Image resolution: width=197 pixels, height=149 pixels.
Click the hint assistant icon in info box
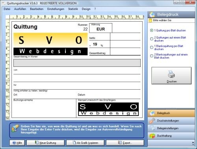click(15, 128)
